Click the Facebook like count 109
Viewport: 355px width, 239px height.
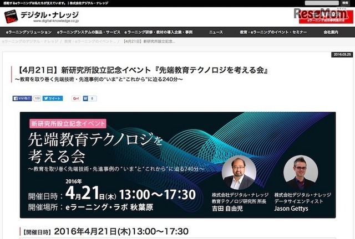(x=37, y=98)
